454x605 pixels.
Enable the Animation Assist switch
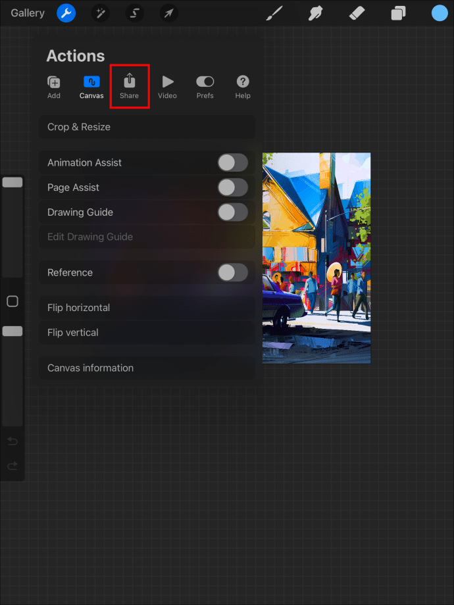click(233, 162)
